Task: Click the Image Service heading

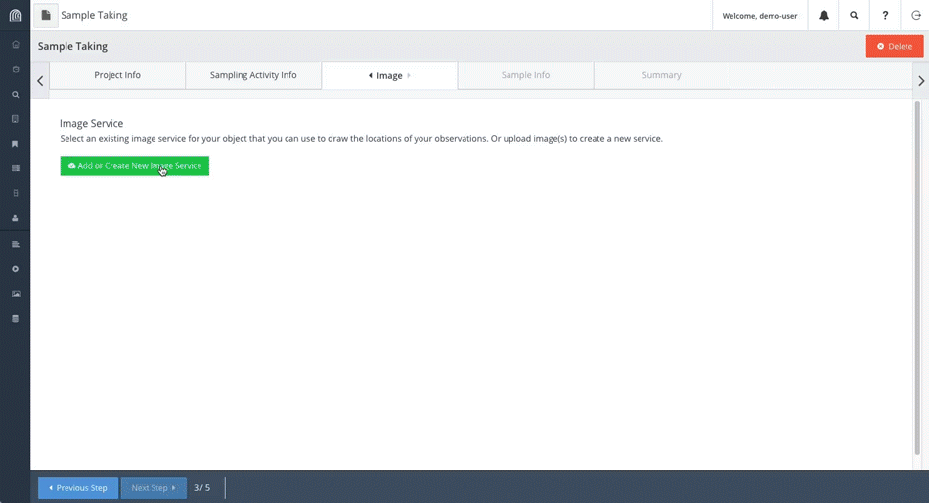Action: [91, 123]
